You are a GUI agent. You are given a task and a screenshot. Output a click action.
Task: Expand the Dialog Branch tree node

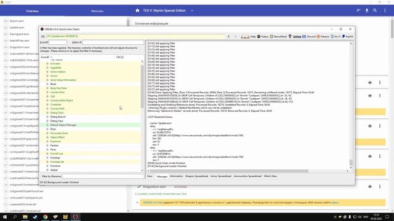click(47, 117)
